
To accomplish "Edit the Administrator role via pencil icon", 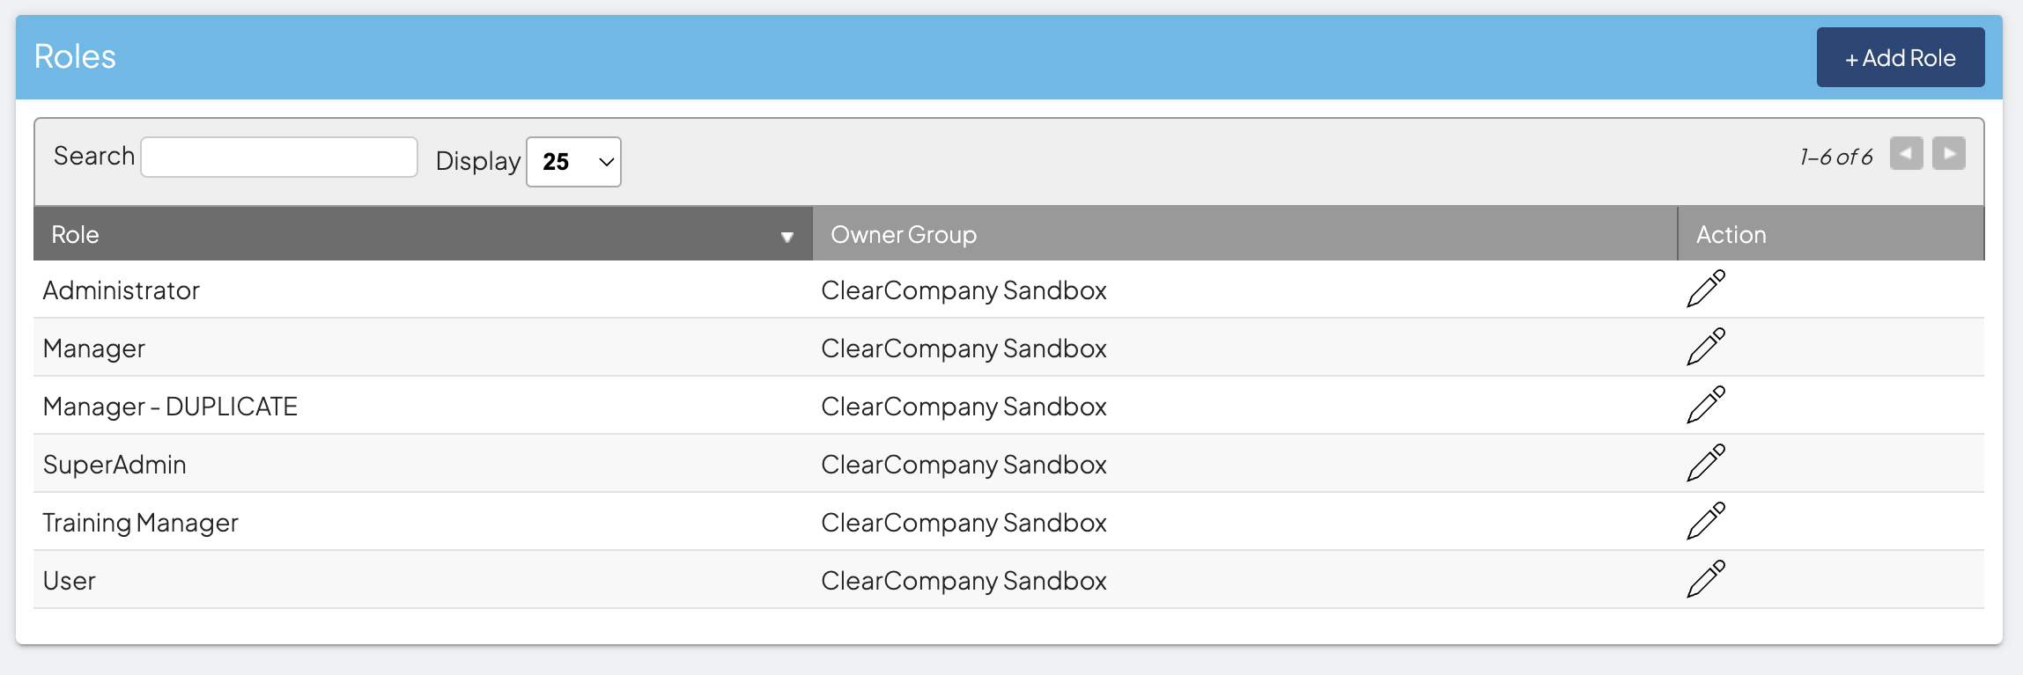I will [1705, 290].
